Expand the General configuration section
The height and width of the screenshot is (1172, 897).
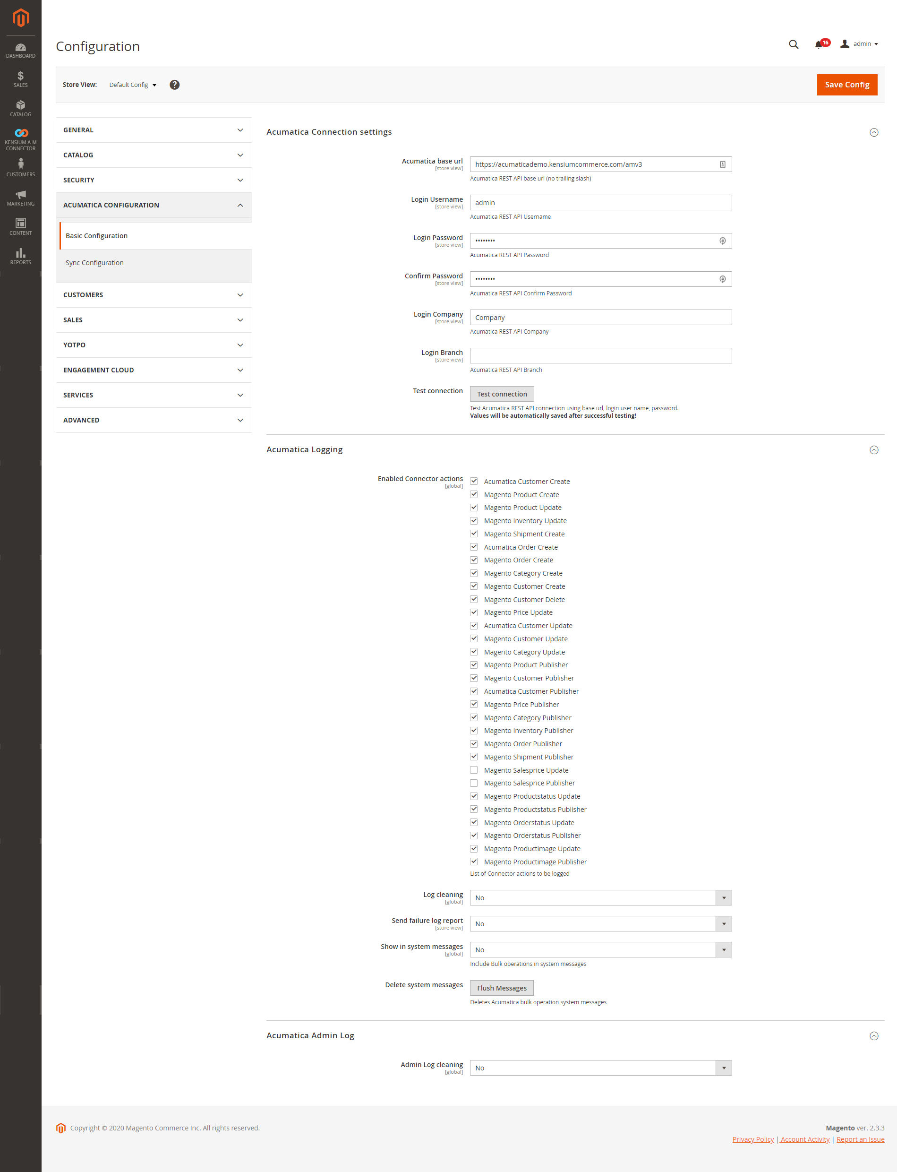154,130
